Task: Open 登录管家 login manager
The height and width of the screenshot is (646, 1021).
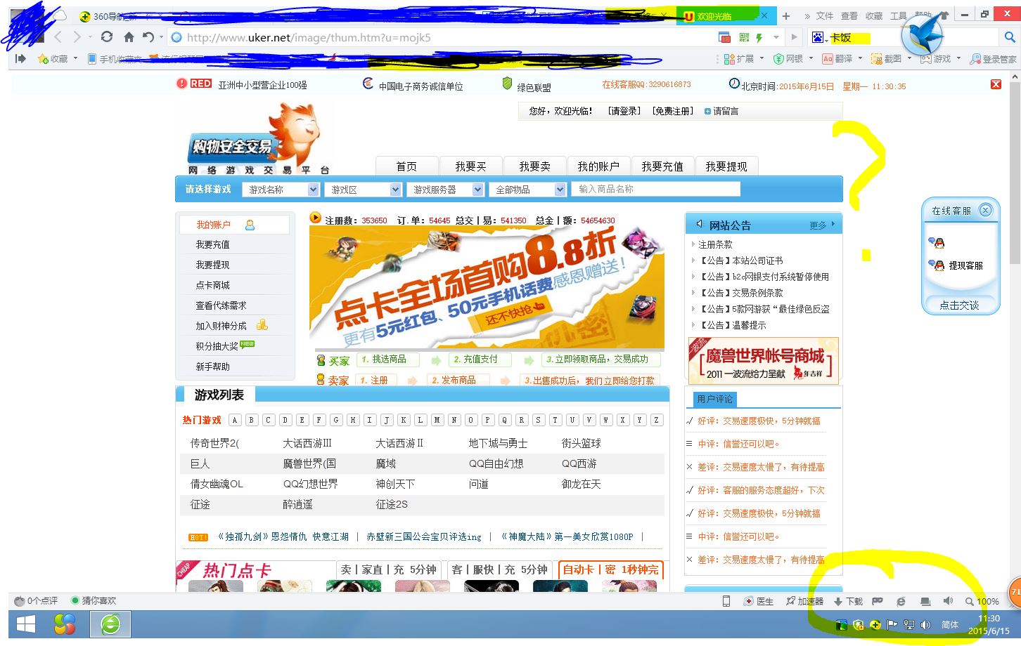Action: (x=993, y=59)
